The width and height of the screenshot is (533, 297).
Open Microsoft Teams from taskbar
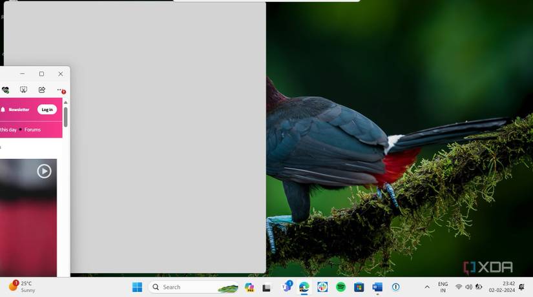coord(287,287)
